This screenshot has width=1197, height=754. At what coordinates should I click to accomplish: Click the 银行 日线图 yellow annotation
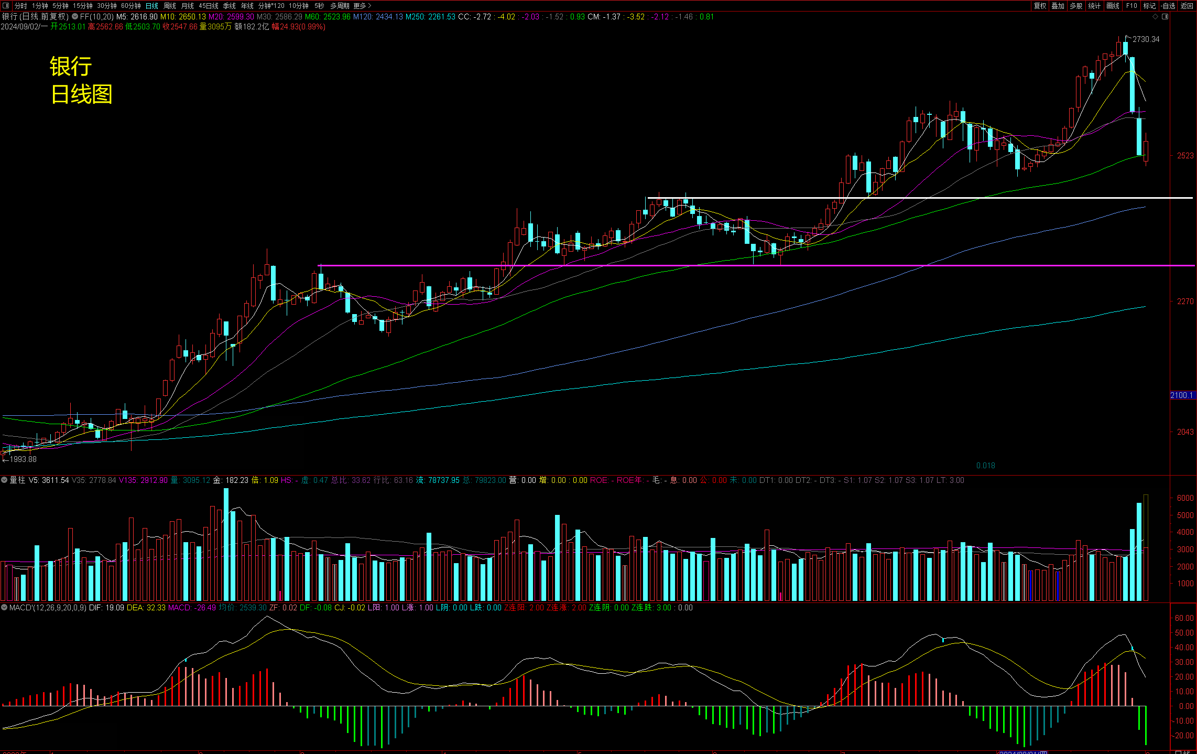81,80
